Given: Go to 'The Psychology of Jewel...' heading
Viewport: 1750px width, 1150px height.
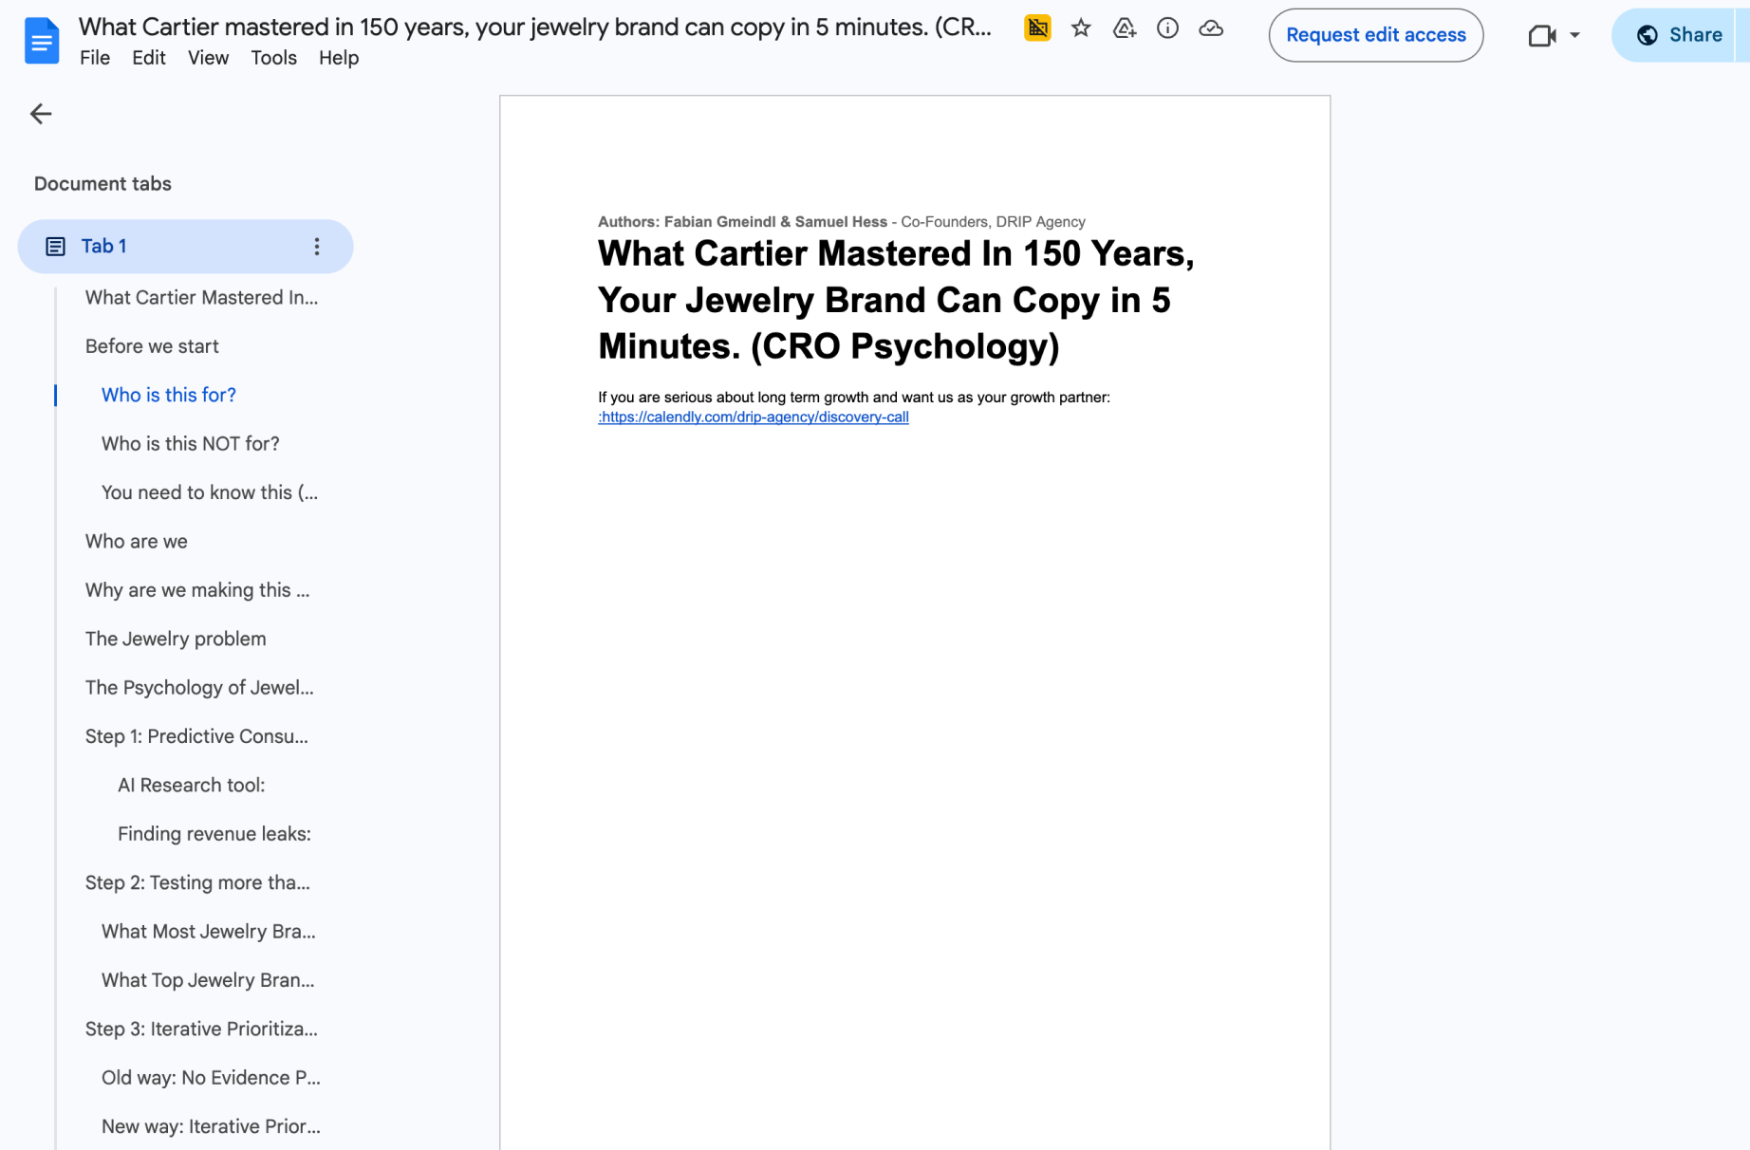Looking at the screenshot, I should [x=199, y=688].
